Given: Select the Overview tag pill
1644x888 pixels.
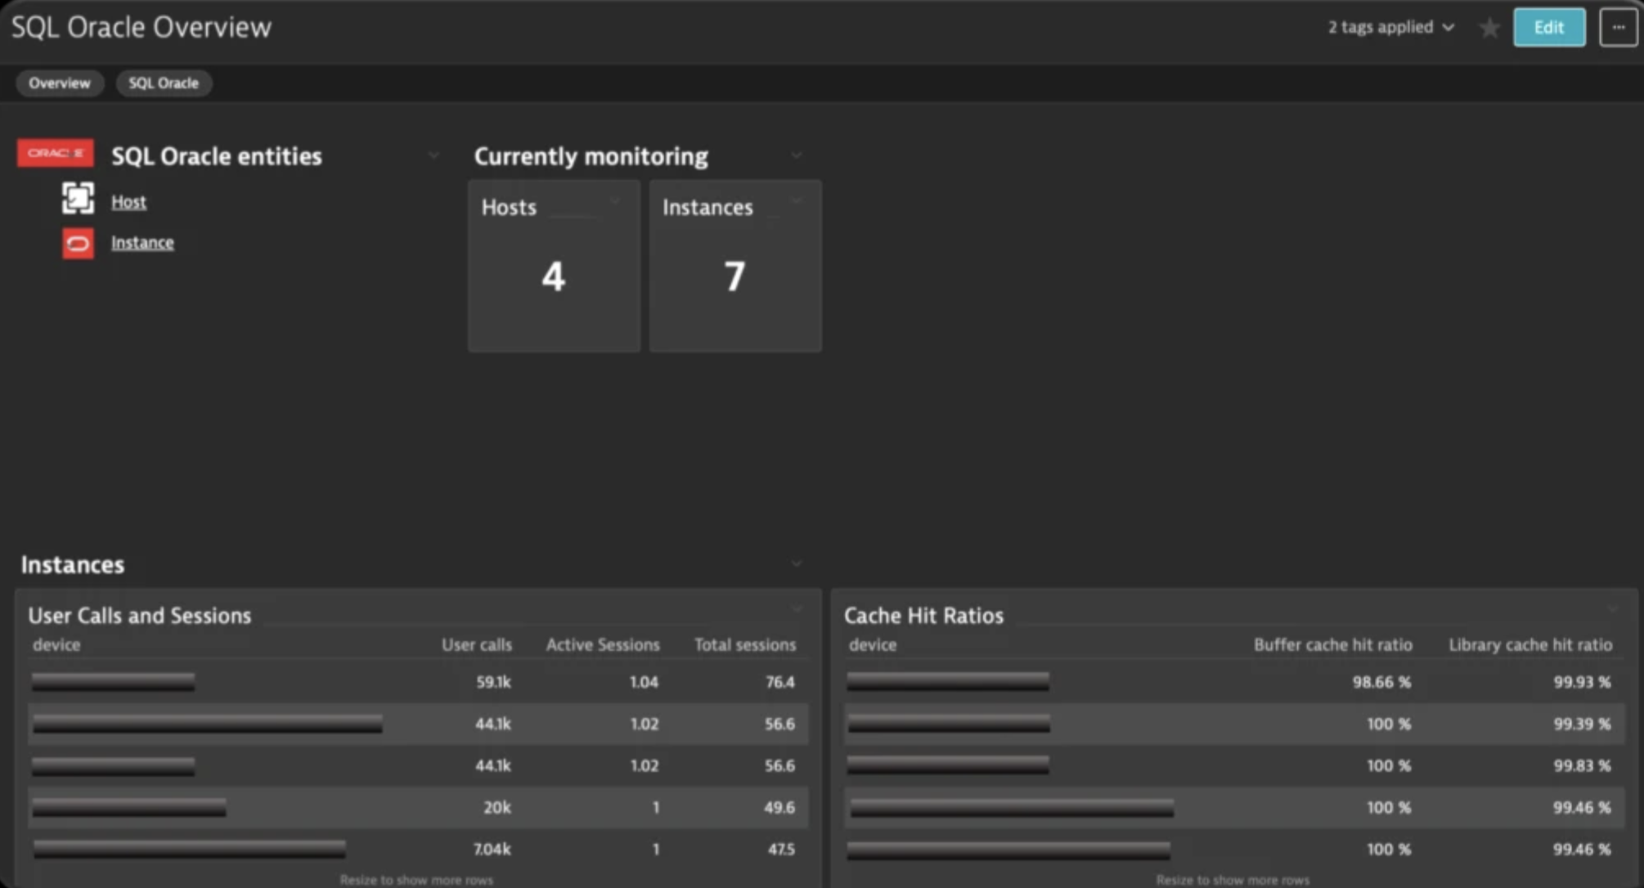Looking at the screenshot, I should click(x=59, y=83).
